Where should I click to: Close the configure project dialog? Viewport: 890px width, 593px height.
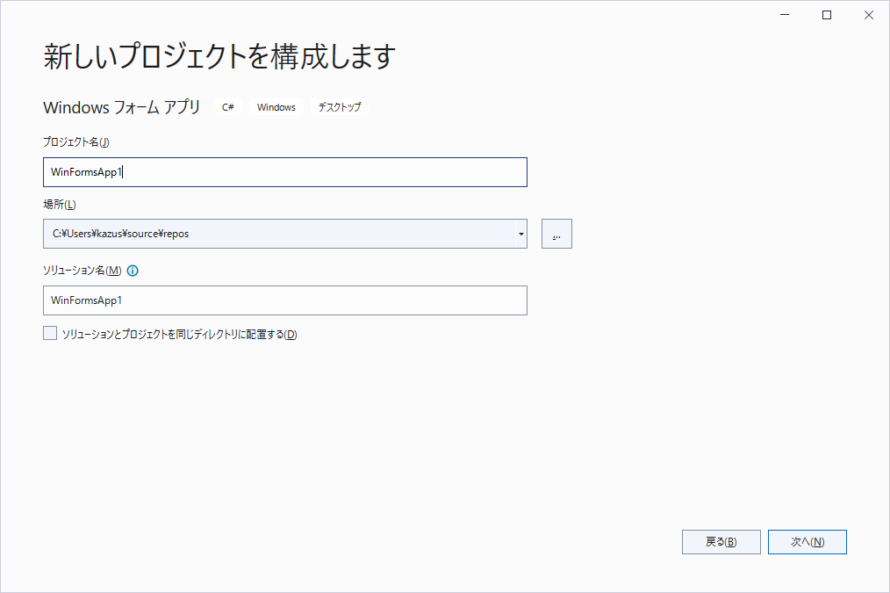click(x=869, y=15)
